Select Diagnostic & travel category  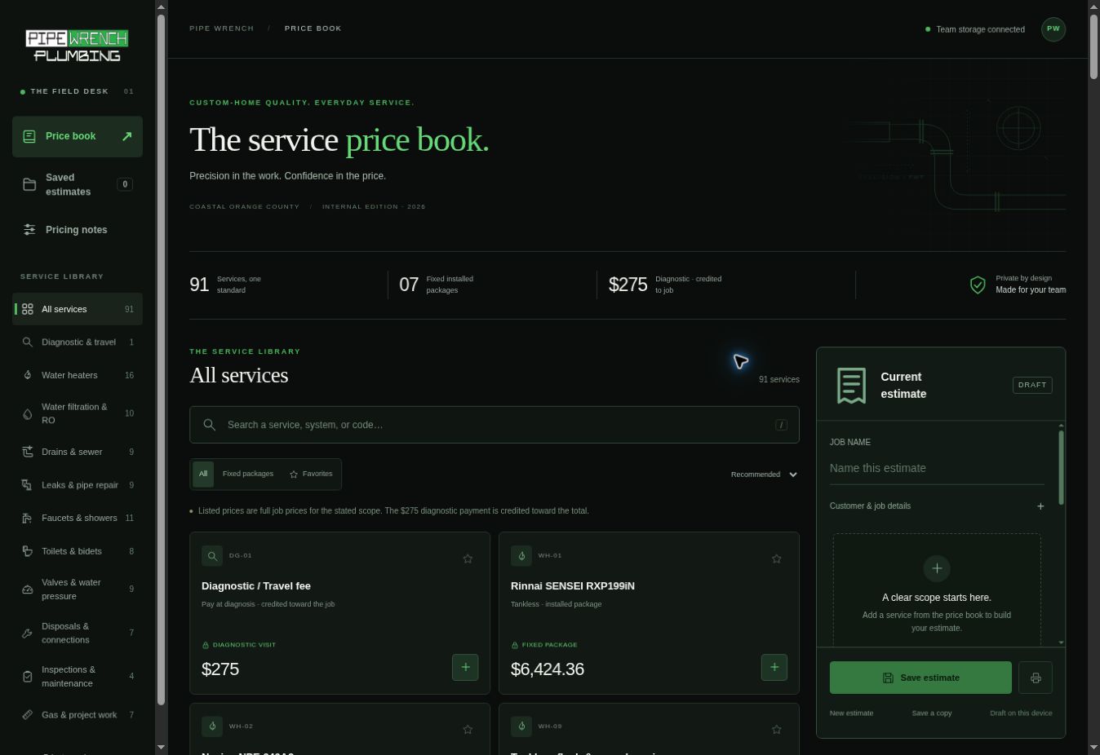point(78,342)
